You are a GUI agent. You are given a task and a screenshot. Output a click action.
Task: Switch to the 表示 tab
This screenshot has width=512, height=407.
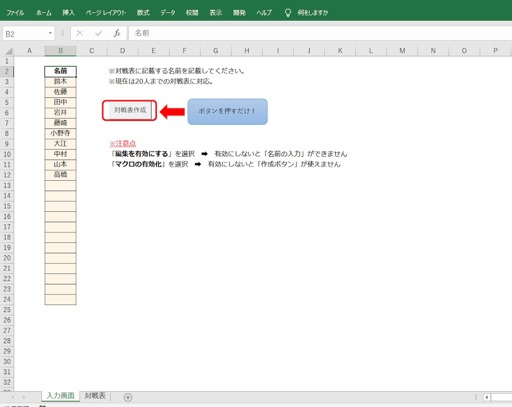216,13
